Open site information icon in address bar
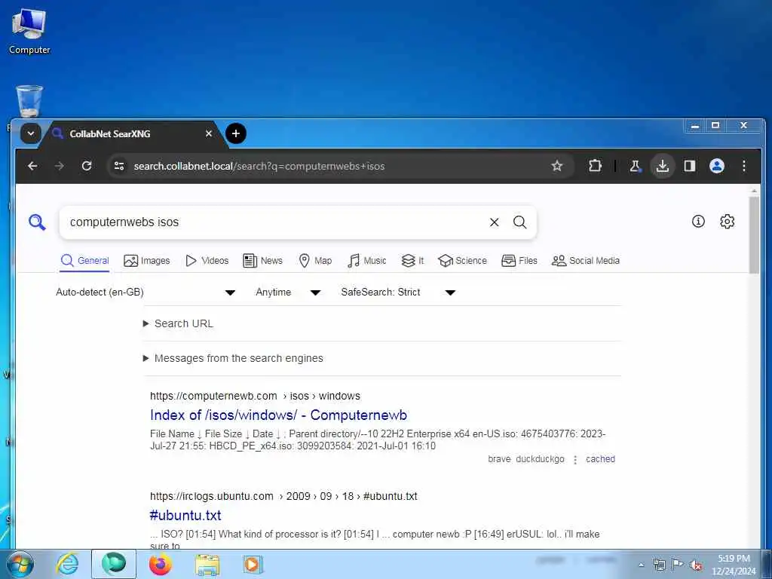 [119, 166]
